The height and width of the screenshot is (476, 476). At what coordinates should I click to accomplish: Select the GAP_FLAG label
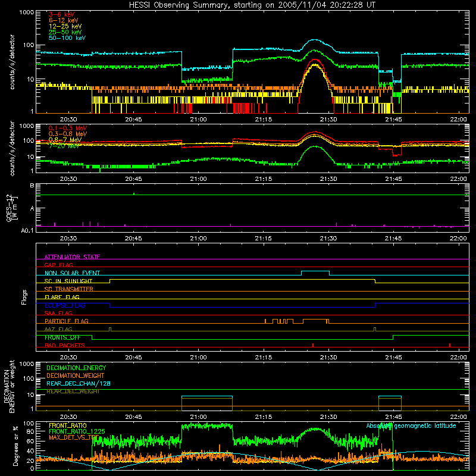coord(58,265)
